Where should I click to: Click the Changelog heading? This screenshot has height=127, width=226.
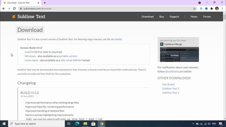point(26,83)
